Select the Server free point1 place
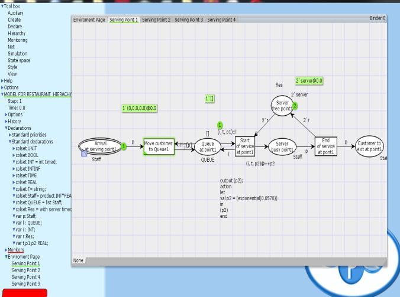The height and width of the screenshot is (297, 400). click(282, 106)
